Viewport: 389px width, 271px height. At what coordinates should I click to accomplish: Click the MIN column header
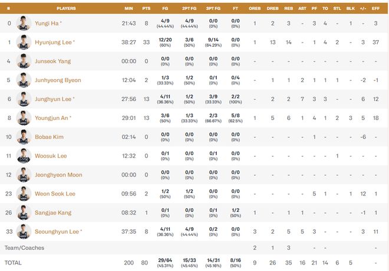[128, 9]
